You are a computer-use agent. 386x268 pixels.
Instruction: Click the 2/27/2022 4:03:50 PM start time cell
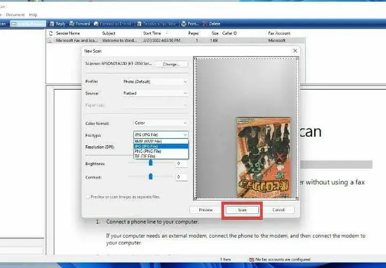click(x=161, y=40)
